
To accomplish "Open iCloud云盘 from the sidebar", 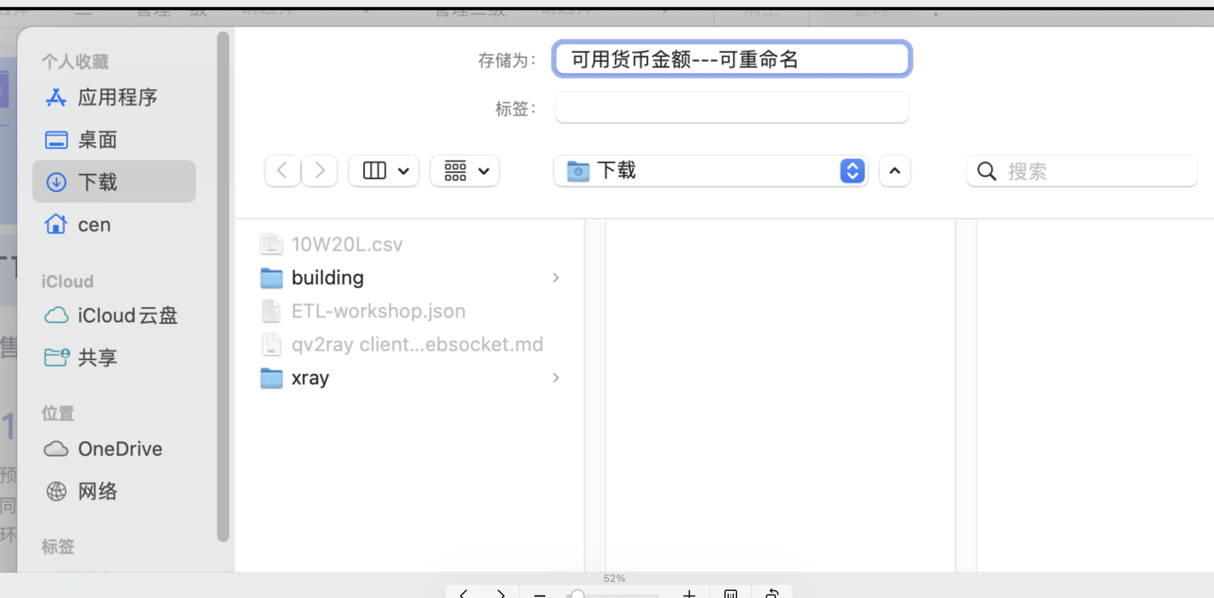I will (127, 315).
